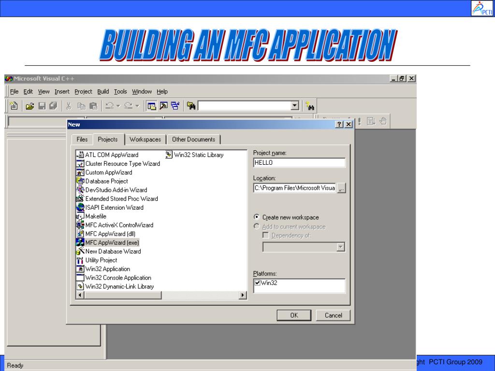Click the Save All toolbar icon
Screen dimensions: 495x371
pyautogui.click(x=54, y=106)
